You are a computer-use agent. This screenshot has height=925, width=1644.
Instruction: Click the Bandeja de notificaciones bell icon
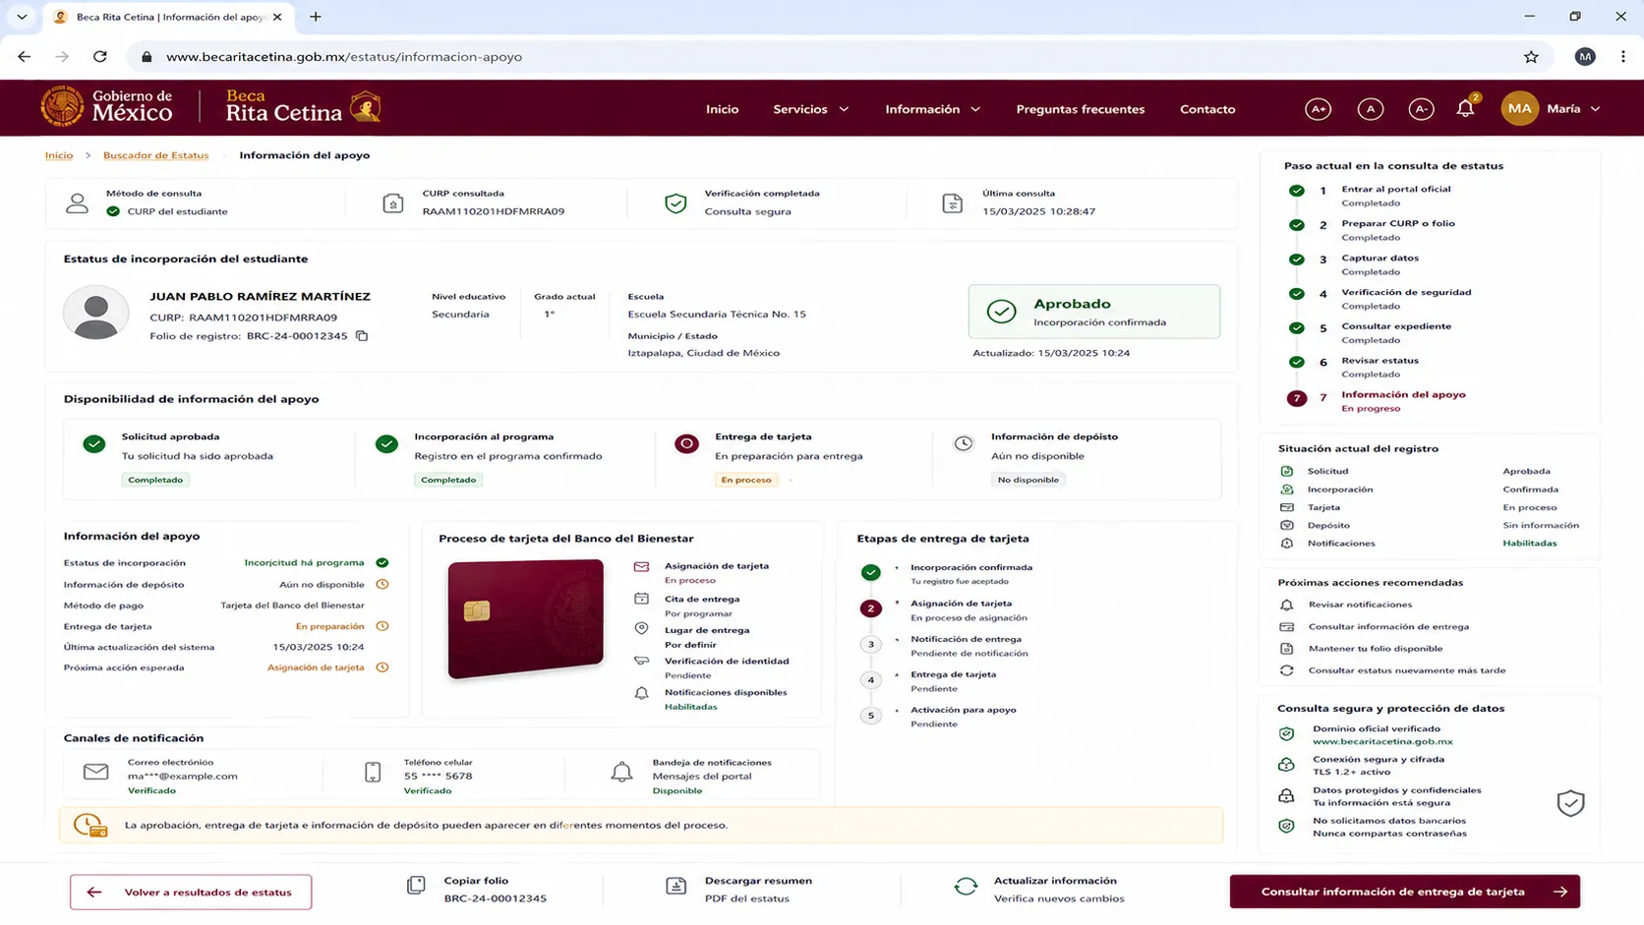621,773
